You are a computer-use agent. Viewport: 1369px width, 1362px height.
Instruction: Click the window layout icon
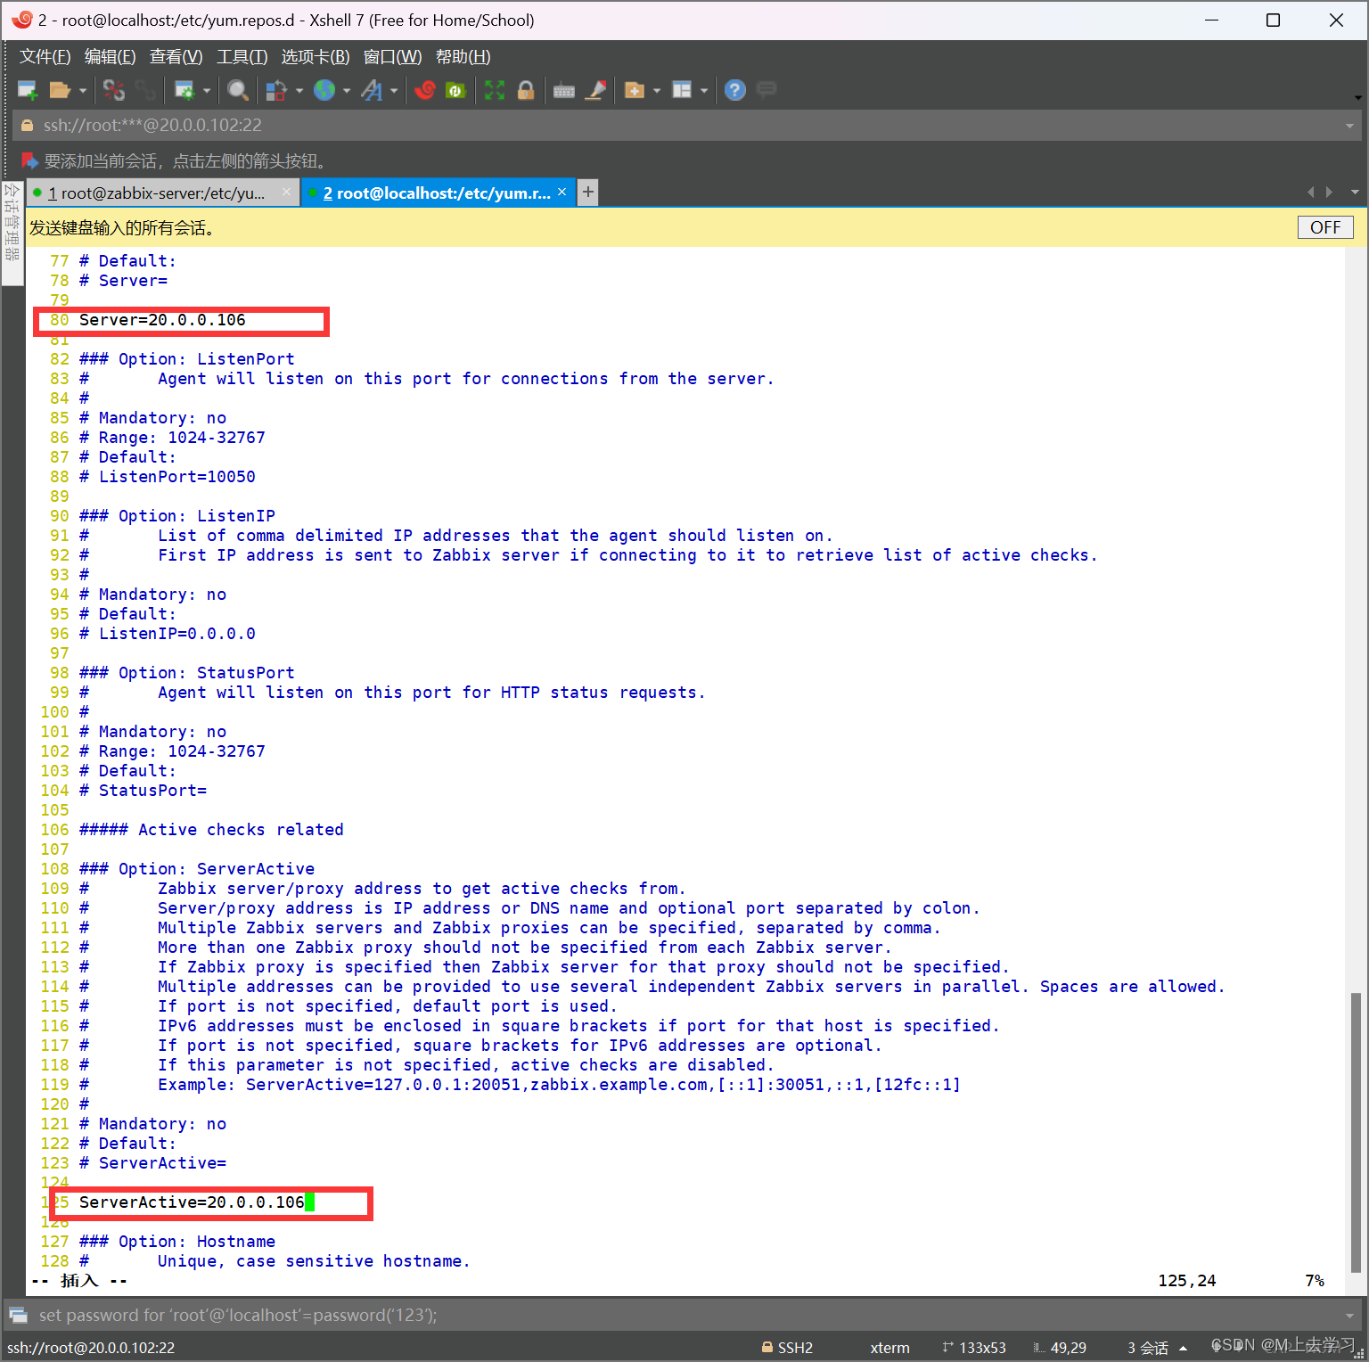[x=682, y=90]
